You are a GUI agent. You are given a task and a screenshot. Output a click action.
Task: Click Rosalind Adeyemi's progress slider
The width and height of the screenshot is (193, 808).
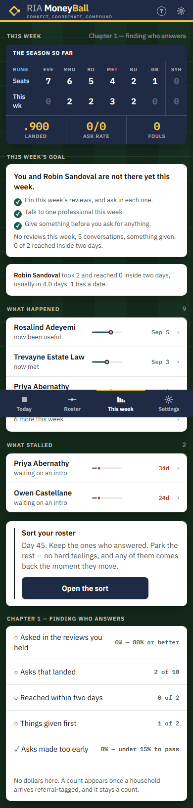click(107, 332)
